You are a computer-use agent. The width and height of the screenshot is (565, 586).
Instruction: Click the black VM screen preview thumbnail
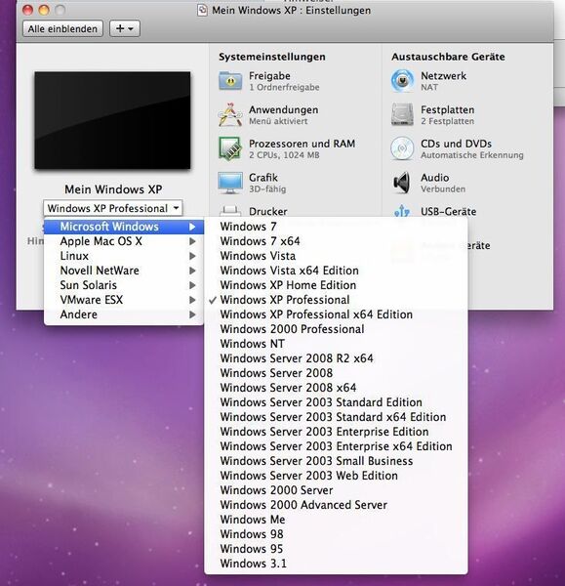pyautogui.click(x=112, y=120)
